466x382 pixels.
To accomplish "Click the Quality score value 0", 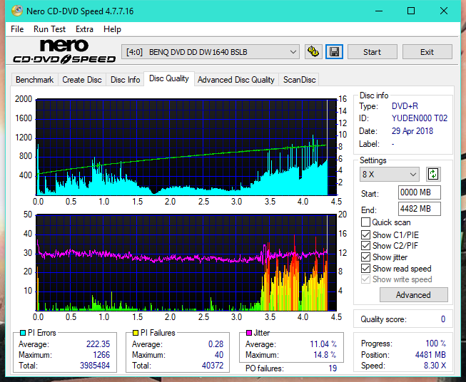I will [x=443, y=319].
